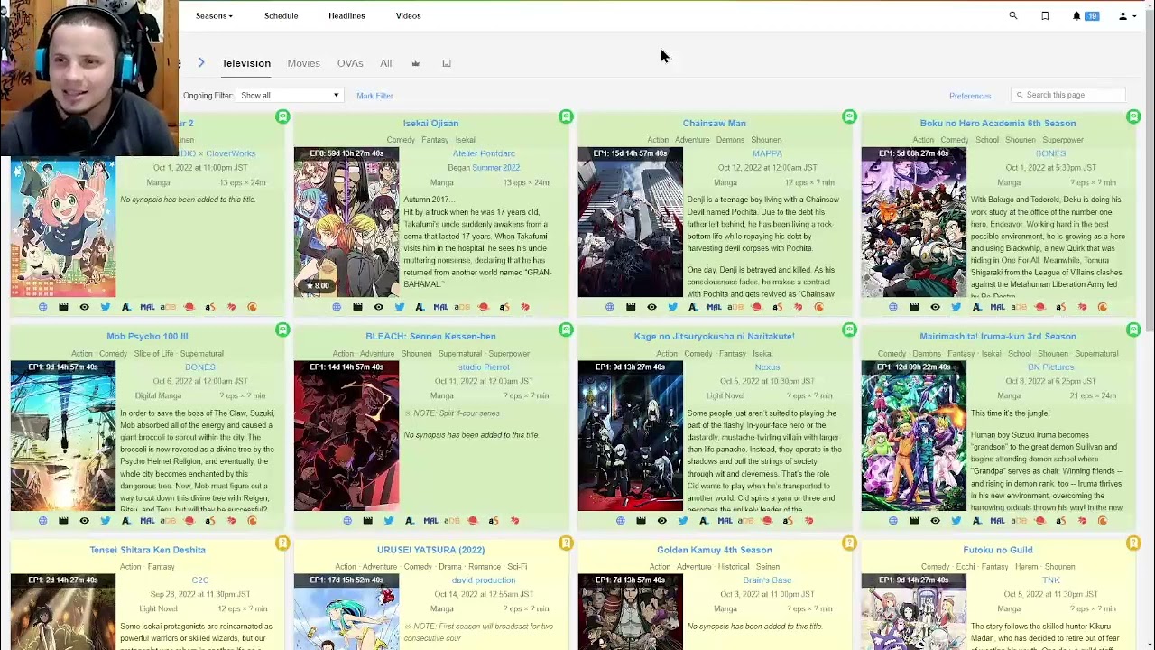The image size is (1155, 650).
Task: Open Mob Psycho 100 III Crunchyroll icon
Action: (x=252, y=520)
